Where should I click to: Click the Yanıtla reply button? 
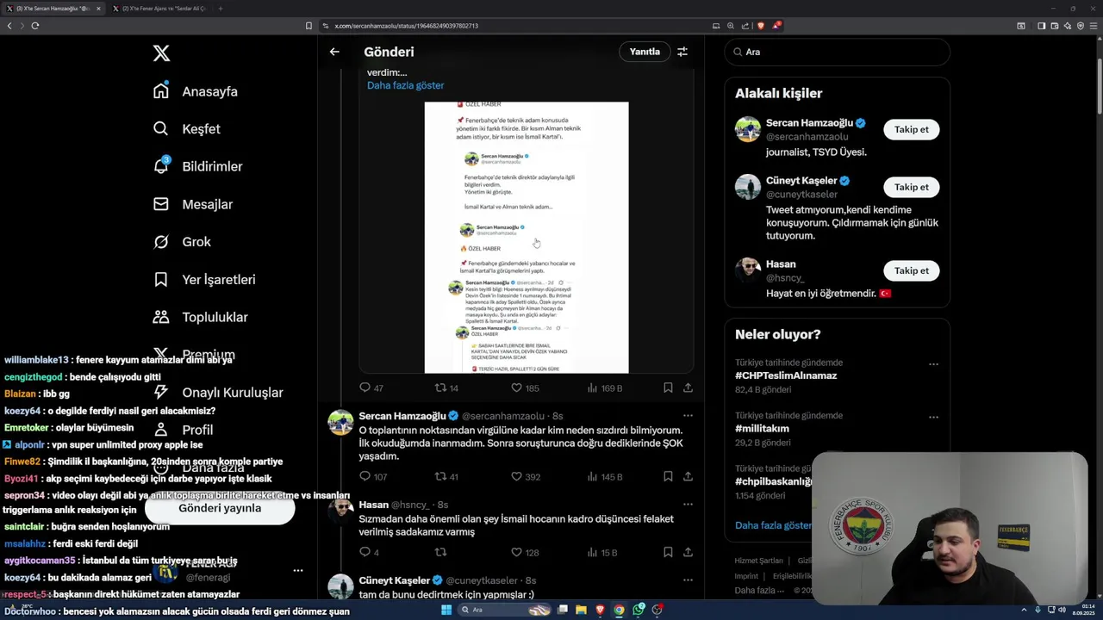645,52
